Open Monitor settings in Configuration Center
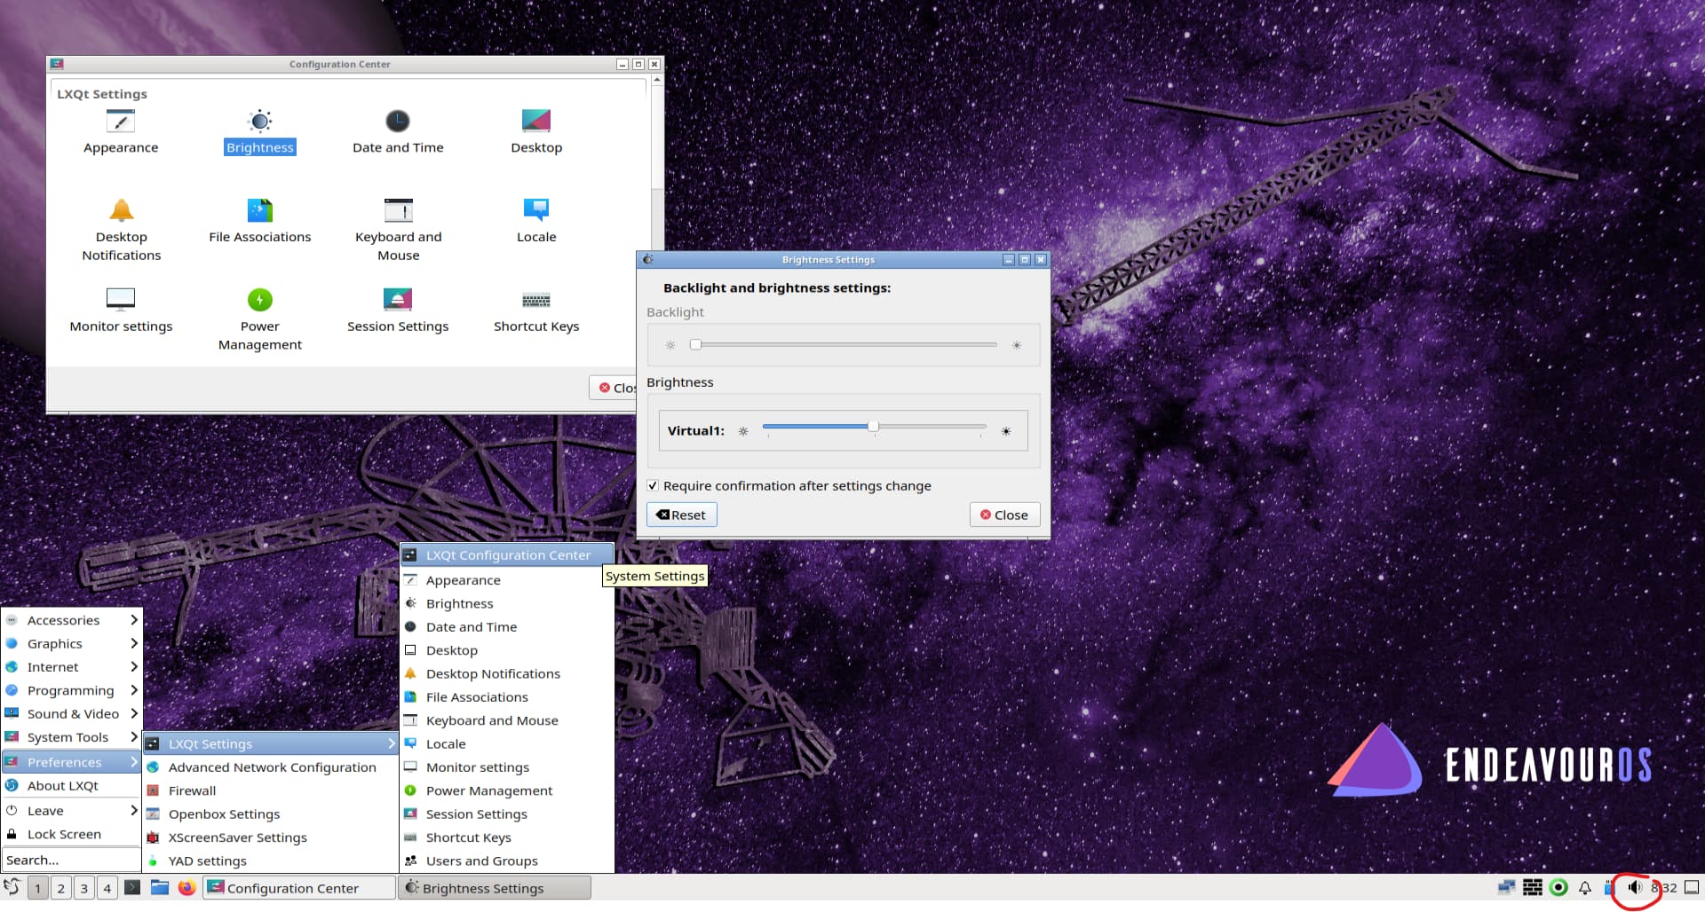This screenshot has height=912, width=1705. pos(121,311)
